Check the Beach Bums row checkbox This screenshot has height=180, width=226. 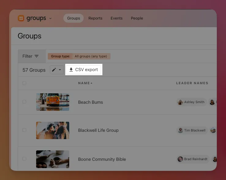click(24, 102)
